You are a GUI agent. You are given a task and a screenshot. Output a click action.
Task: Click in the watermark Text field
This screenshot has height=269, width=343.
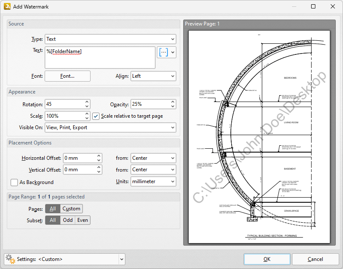100,57
